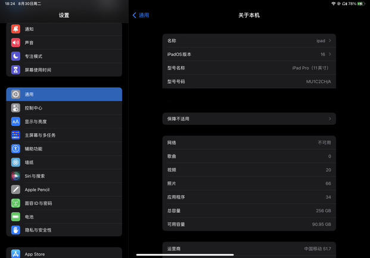This screenshot has width=370, height=258.
Task: Tap the App Store icon
Action: click(x=15, y=254)
